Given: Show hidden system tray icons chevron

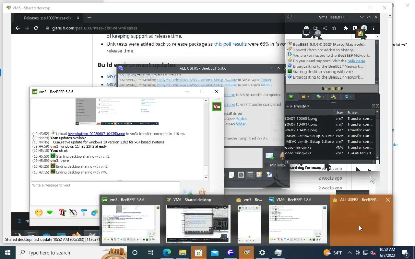Looking at the screenshot, I should coord(350,253).
